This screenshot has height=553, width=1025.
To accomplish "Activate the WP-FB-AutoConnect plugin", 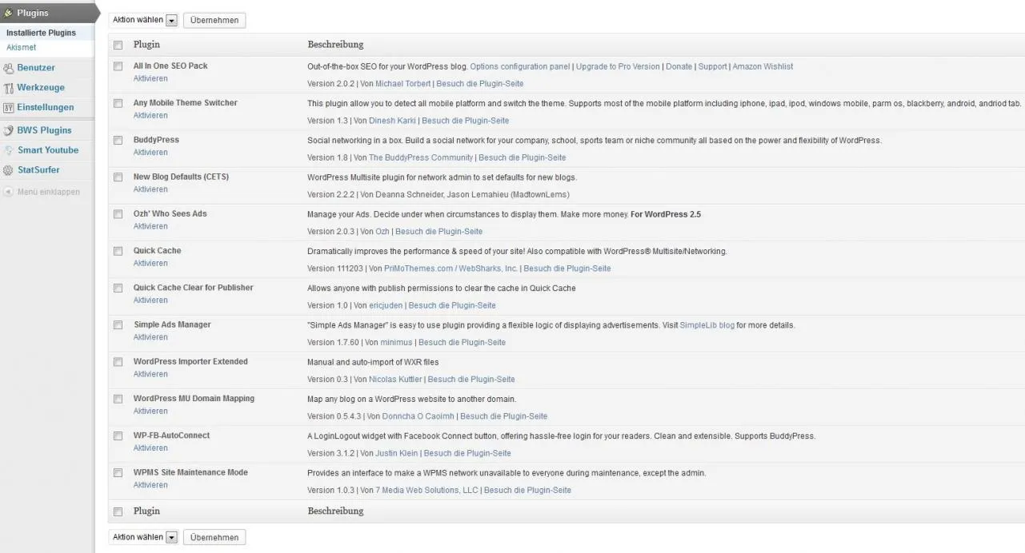I will 150,448.
